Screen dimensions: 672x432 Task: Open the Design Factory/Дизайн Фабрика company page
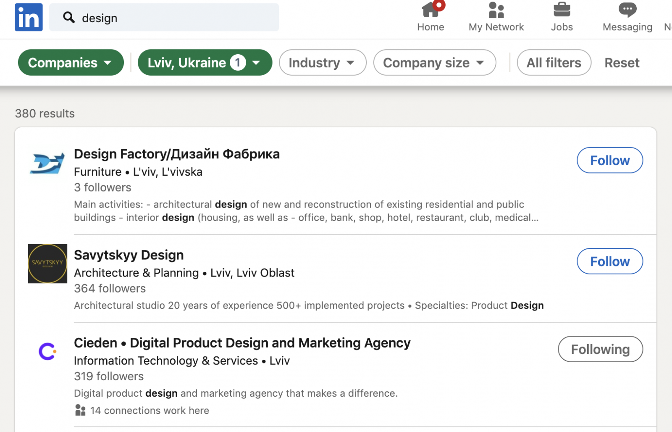(177, 154)
